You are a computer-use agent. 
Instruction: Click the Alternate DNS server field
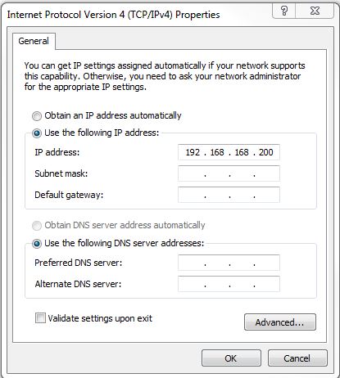point(229,284)
